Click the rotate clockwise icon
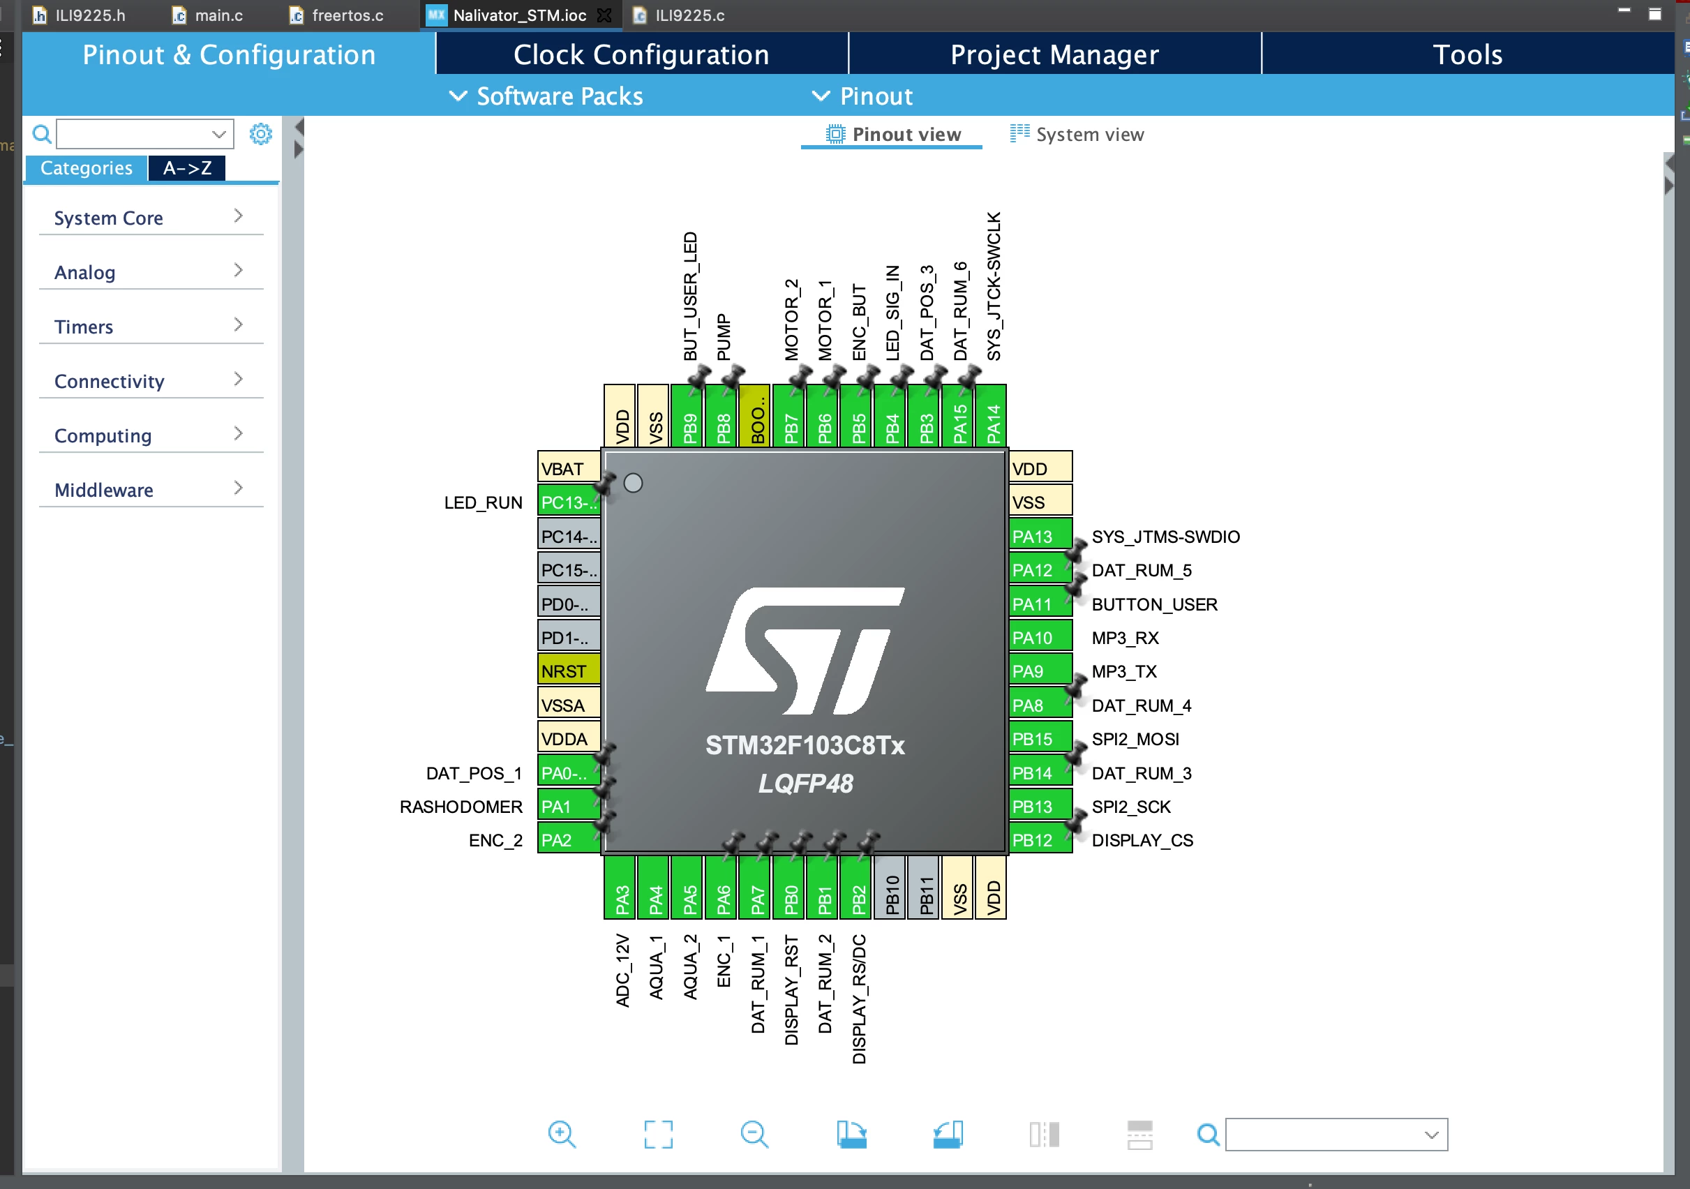The width and height of the screenshot is (1690, 1189). tap(851, 1134)
